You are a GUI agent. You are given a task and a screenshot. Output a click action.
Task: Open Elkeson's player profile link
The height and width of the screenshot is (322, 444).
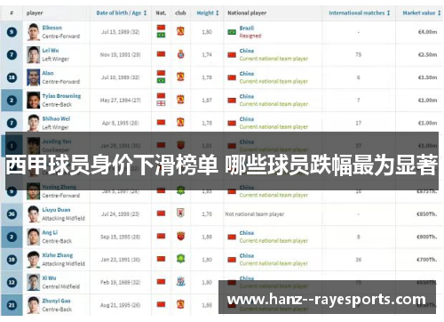[52, 28]
